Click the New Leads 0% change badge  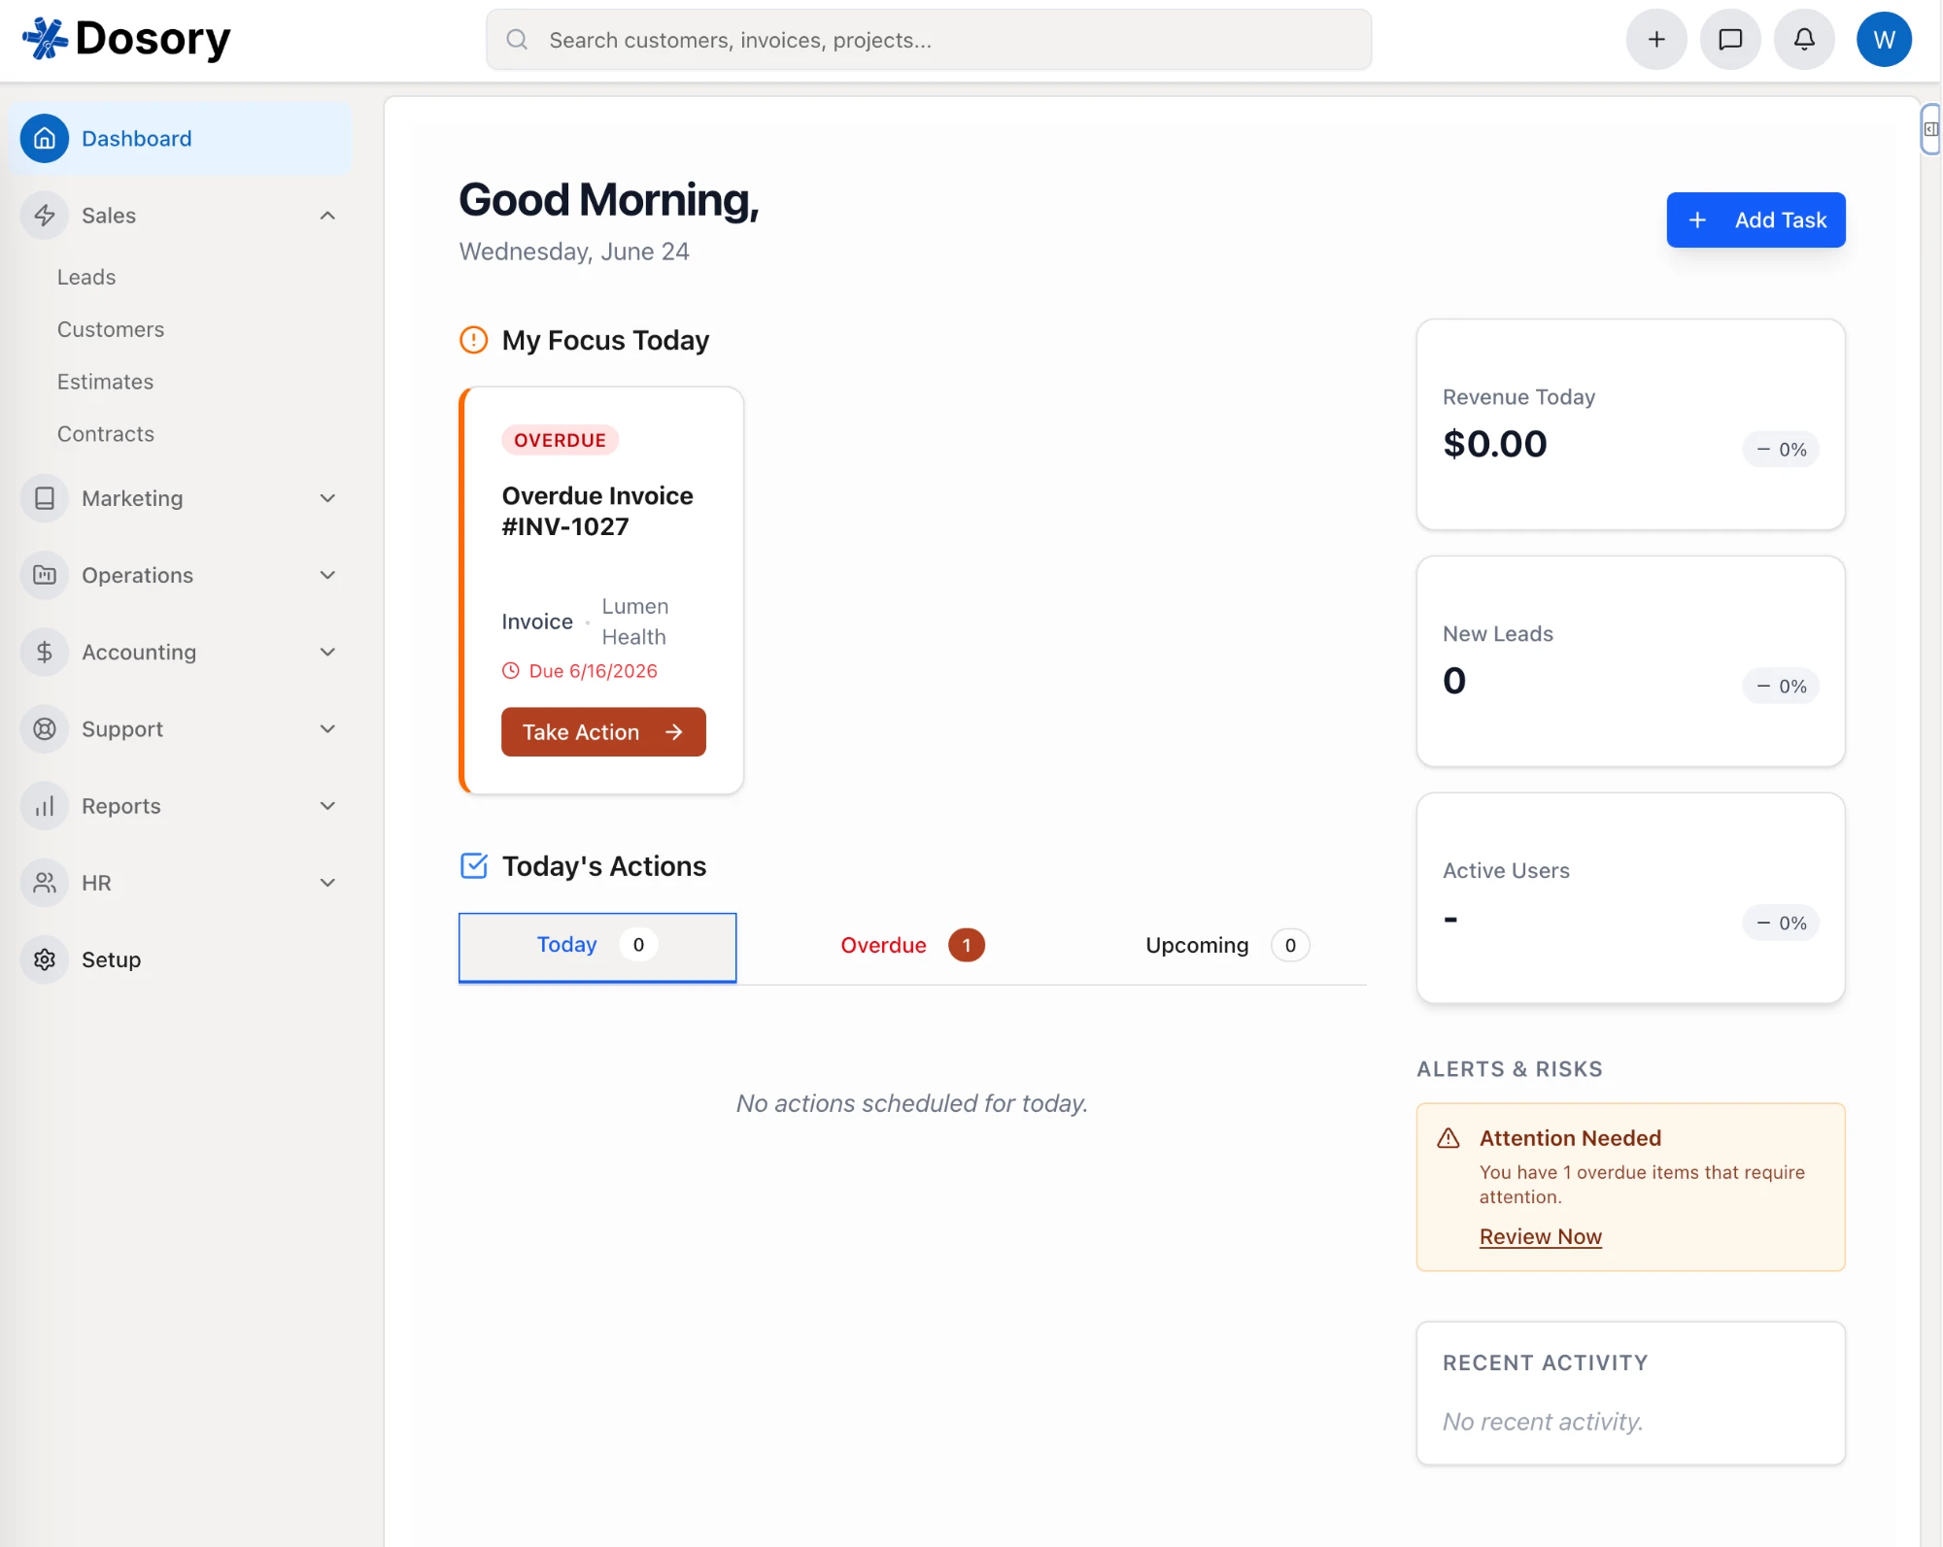(x=1781, y=687)
